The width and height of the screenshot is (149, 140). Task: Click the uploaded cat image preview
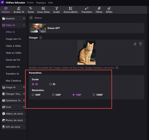point(87,52)
